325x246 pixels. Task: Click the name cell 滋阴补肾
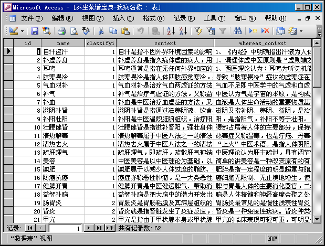pyautogui.click(x=63, y=110)
